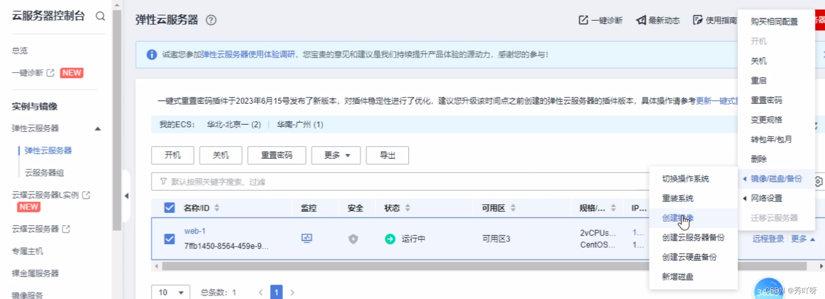The image size is (825, 299).
Task: Click the 关机 toolbar button
Action: (x=221, y=155)
